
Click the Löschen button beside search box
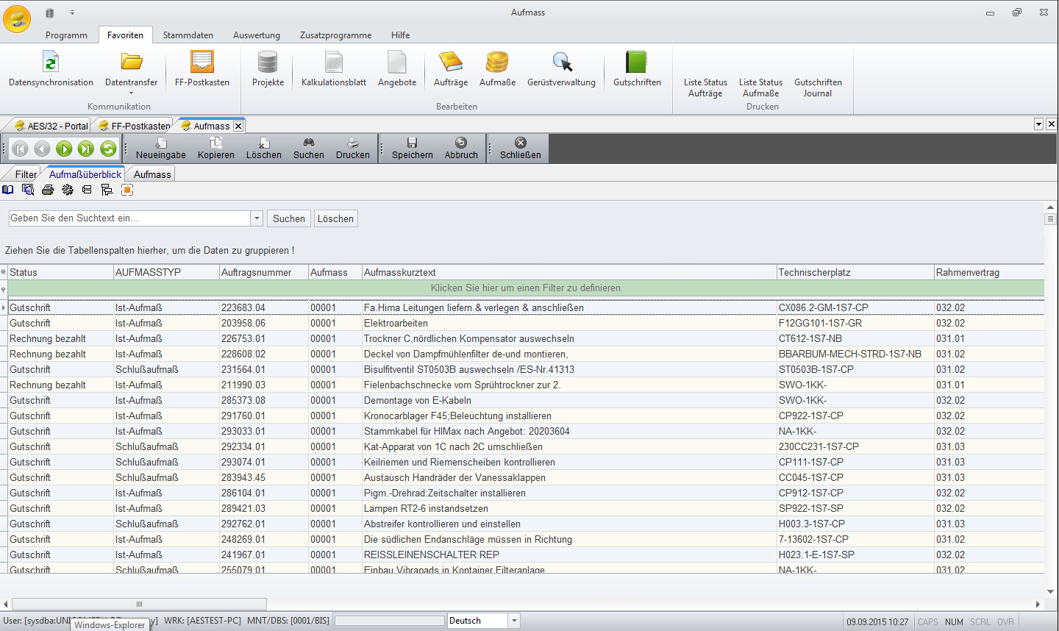click(x=335, y=218)
